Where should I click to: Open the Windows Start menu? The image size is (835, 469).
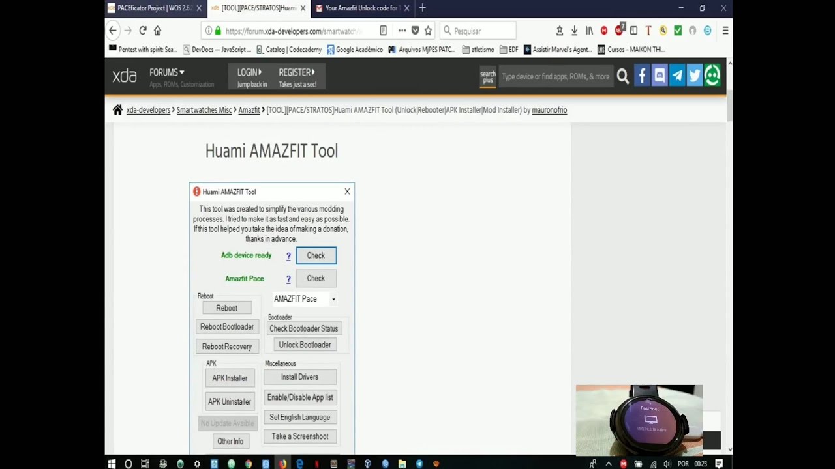pos(112,464)
